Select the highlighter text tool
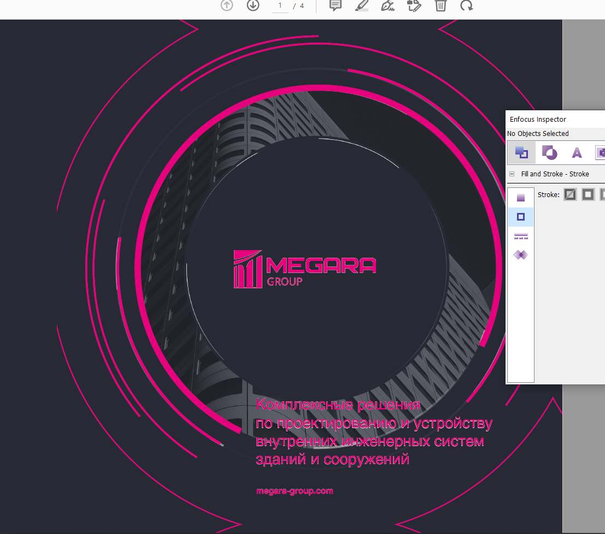The image size is (605, 534). tap(362, 5)
